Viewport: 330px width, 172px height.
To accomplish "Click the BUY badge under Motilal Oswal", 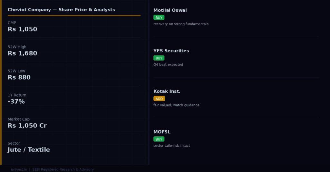I will 159,18.
